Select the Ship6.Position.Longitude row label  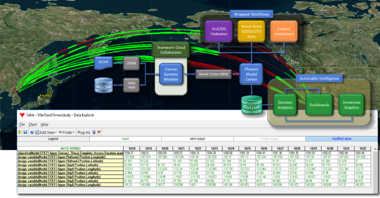70,185
